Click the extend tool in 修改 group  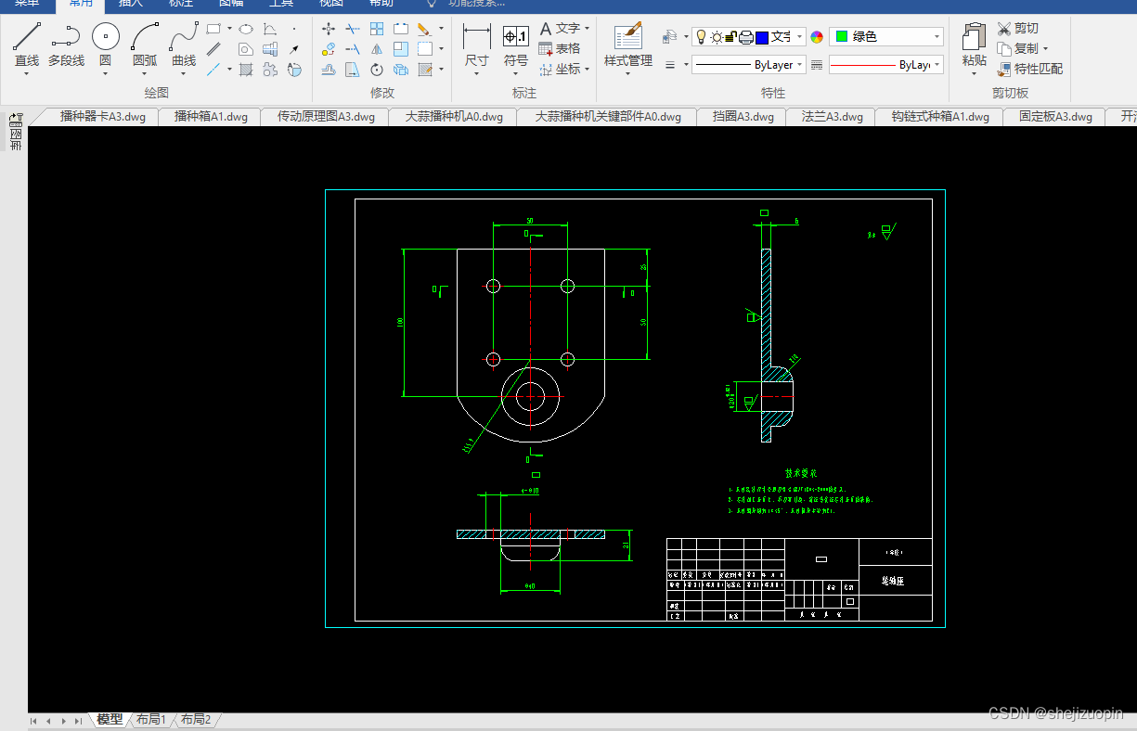pyautogui.click(x=353, y=49)
